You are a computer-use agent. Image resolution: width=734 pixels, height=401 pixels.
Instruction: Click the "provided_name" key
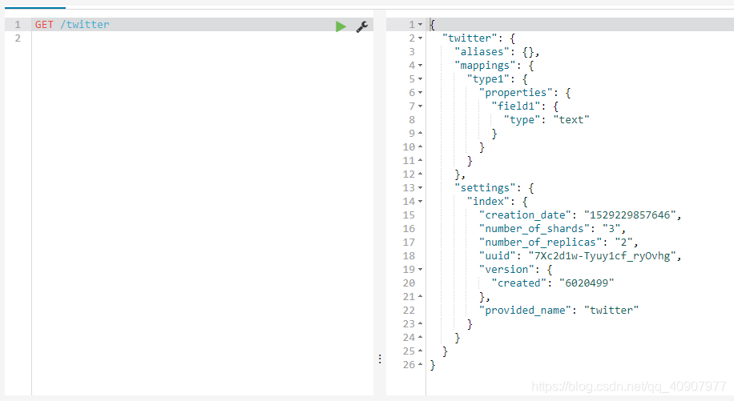tap(525, 311)
